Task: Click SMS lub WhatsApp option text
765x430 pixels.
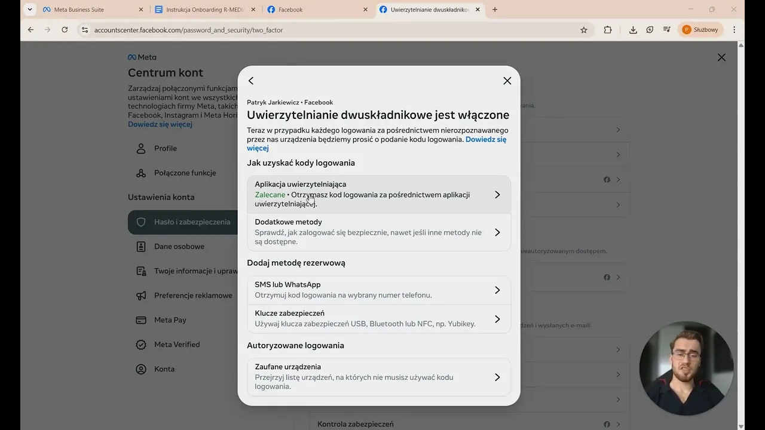Action: 287,285
